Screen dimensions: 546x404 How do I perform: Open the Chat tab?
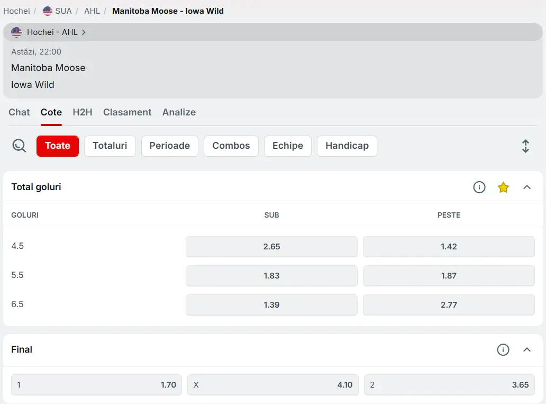coord(19,112)
